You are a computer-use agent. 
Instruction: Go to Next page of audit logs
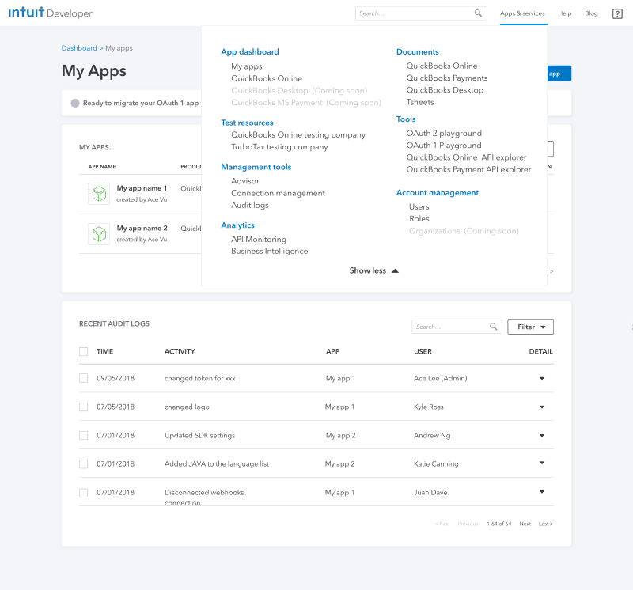pos(525,524)
